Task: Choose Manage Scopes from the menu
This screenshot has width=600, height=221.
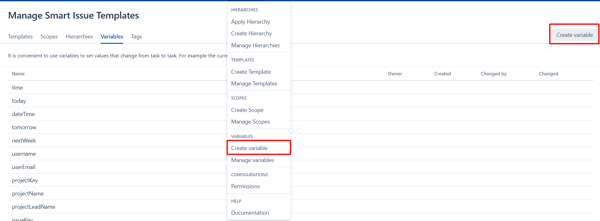Action: tap(250, 122)
